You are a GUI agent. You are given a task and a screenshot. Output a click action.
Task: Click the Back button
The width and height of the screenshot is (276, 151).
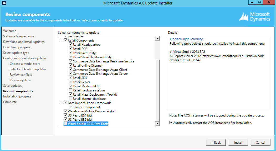click(216, 142)
